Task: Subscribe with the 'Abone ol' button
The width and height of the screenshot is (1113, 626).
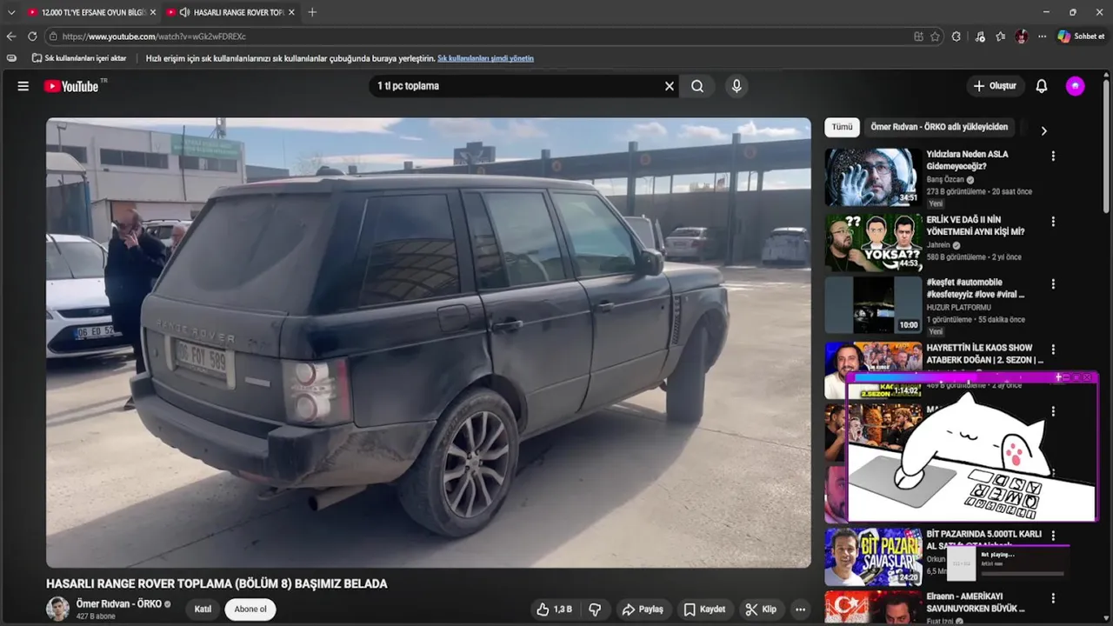Action: (250, 609)
